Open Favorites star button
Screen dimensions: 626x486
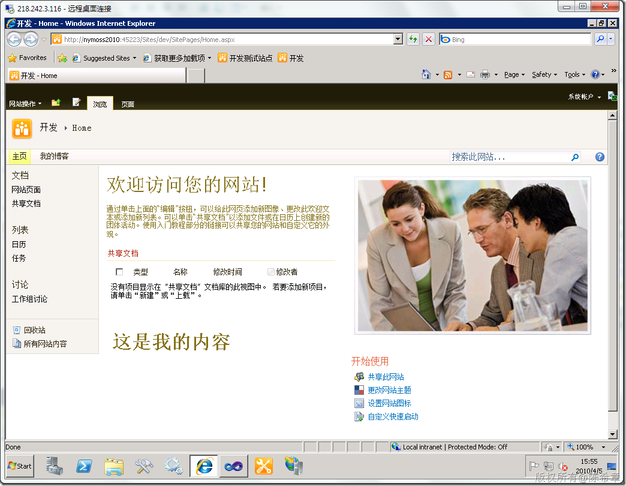pyautogui.click(x=27, y=58)
